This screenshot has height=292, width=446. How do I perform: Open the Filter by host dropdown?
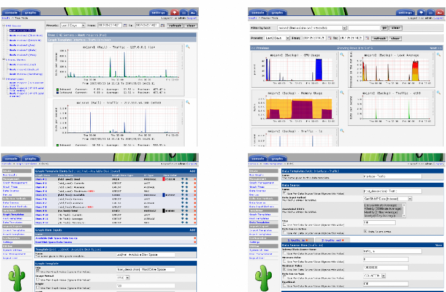[312, 28]
